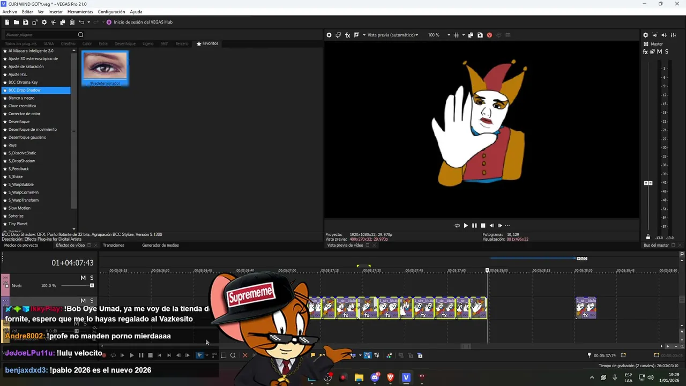Click the Buscar plugins search field
This screenshot has width=686, height=386.
(40, 35)
